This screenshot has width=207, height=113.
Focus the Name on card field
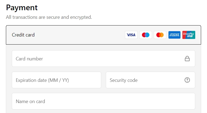point(103,101)
